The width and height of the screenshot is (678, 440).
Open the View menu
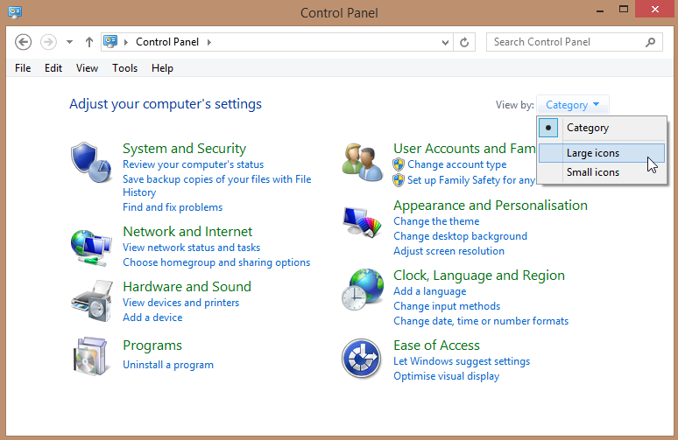pos(87,68)
